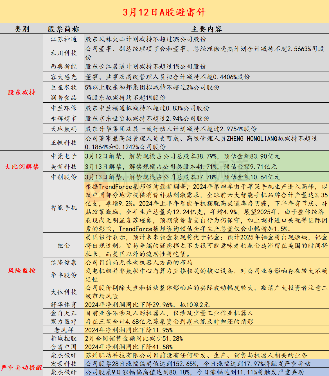329x376 pixels.
Task: Select stock name cell '永辉超市'
Action: point(64,118)
